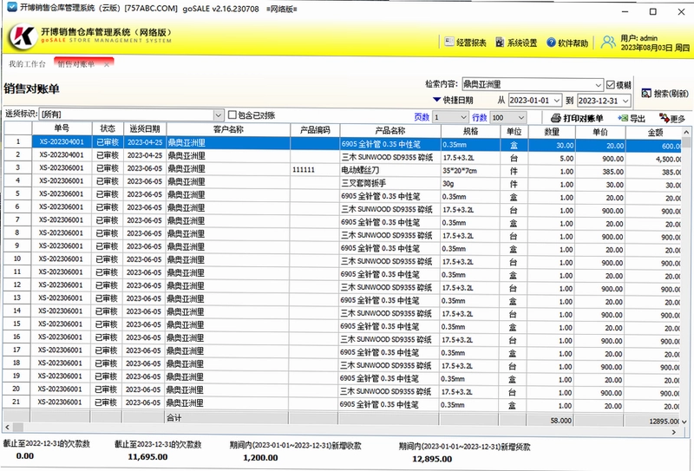
Task: Select row 10 number cell
Action: point(16,258)
